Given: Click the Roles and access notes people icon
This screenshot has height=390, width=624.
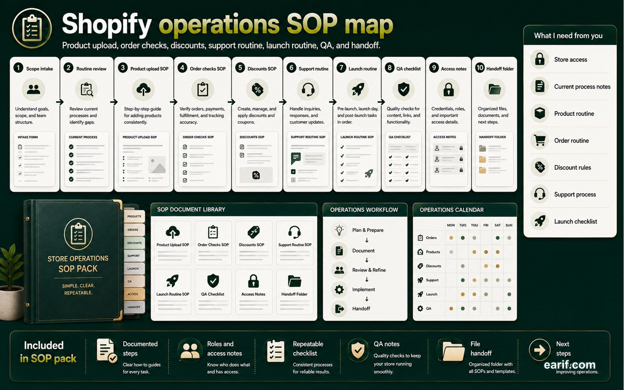Looking at the screenshot, I should click(x=190, y=351).
